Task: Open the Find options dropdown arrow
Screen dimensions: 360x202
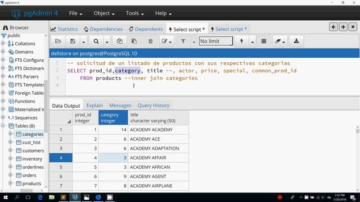Action: 107,42
